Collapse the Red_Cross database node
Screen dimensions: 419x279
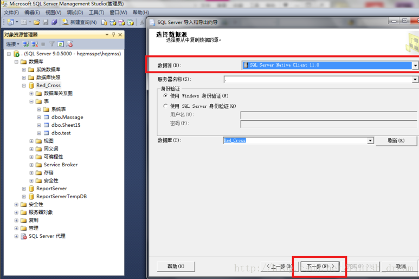tap(24, 86)
